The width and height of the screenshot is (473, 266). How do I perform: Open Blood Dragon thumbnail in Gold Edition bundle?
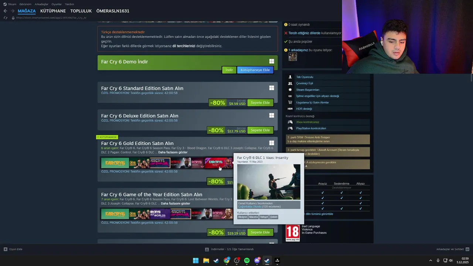point(160,163)
